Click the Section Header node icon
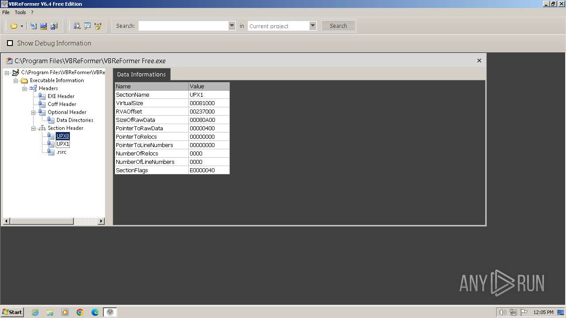This screenshot has width=566, height=318. pos(42,128)
